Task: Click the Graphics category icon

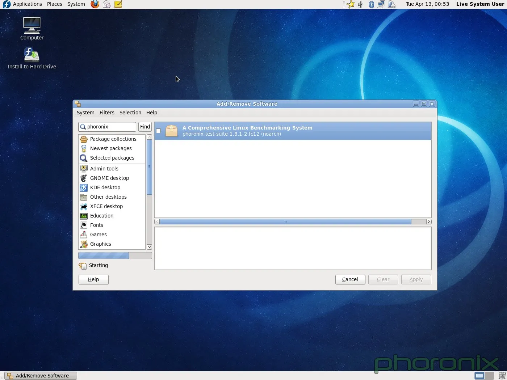Action: (84, 244)
